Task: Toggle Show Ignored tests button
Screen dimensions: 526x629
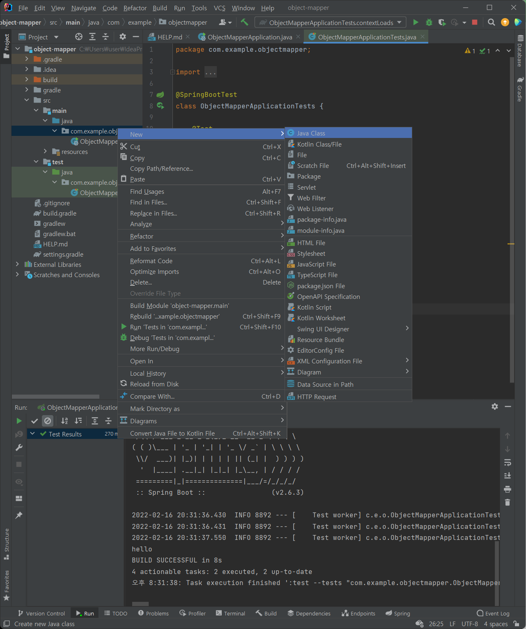Action: click(48, 421)
